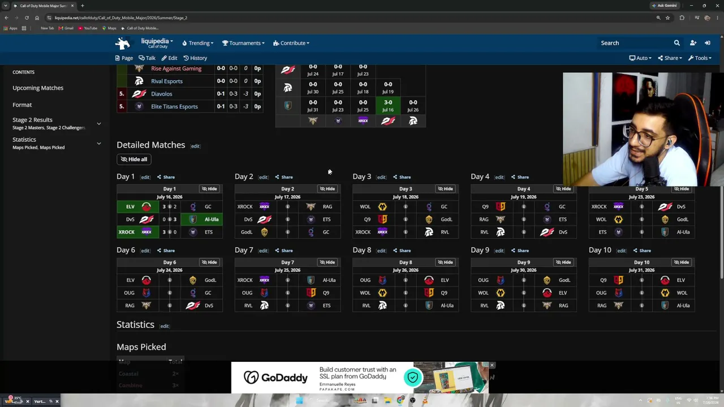Switch to the Page tab
This screenshot has width=724, height=407.
[124, 58]
